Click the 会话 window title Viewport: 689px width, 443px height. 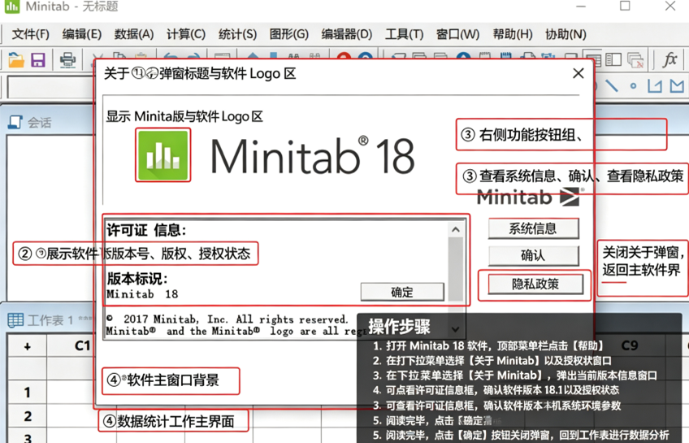pos(40,123)
